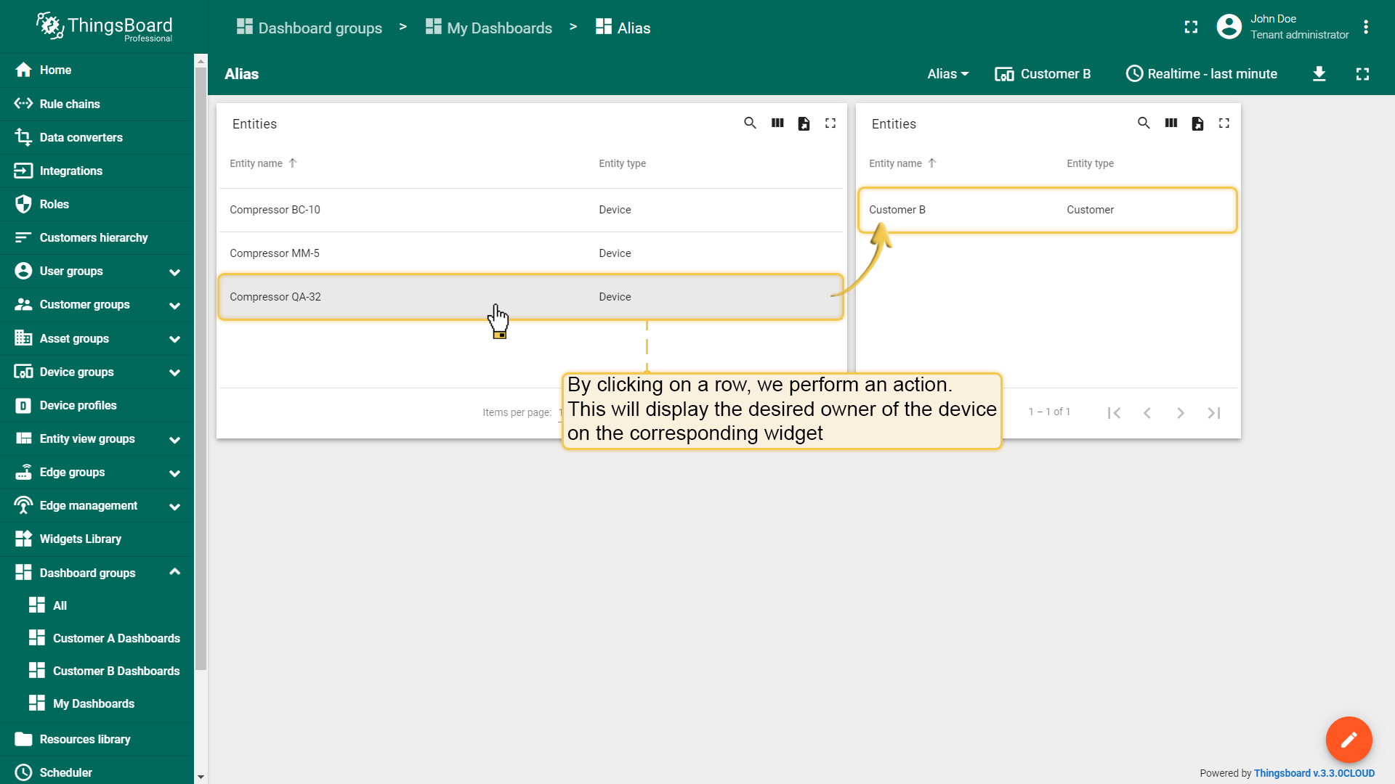The width and height of the screenshot is (1395, 784).
Task: Show columns in right Entities widget
Action: click(1171, 123)
